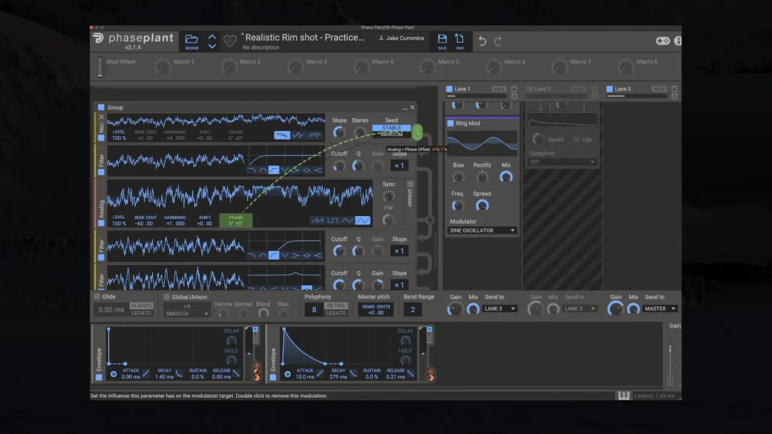Toggle the Analog oscillator enable box
Screen dimensions: 772x434
[101, 223]
